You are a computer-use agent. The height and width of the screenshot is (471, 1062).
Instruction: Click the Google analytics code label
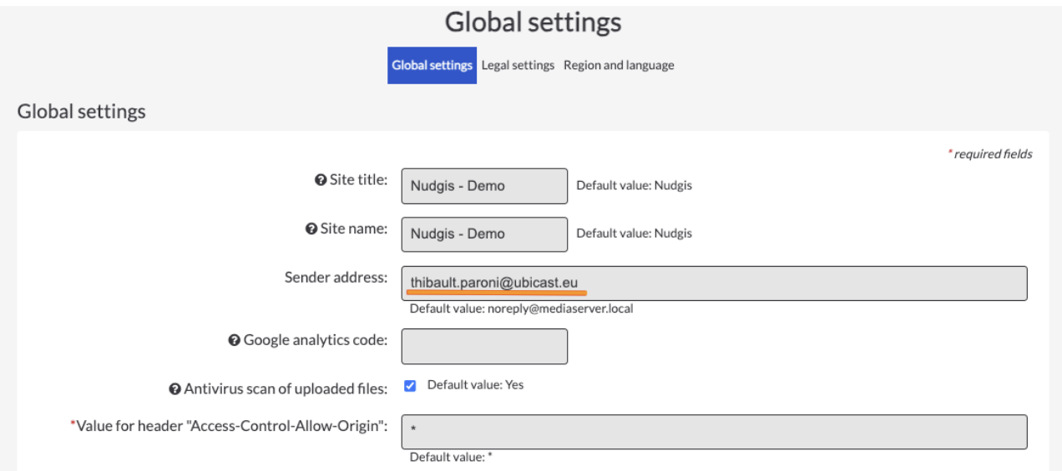click(x=316, y=340)
